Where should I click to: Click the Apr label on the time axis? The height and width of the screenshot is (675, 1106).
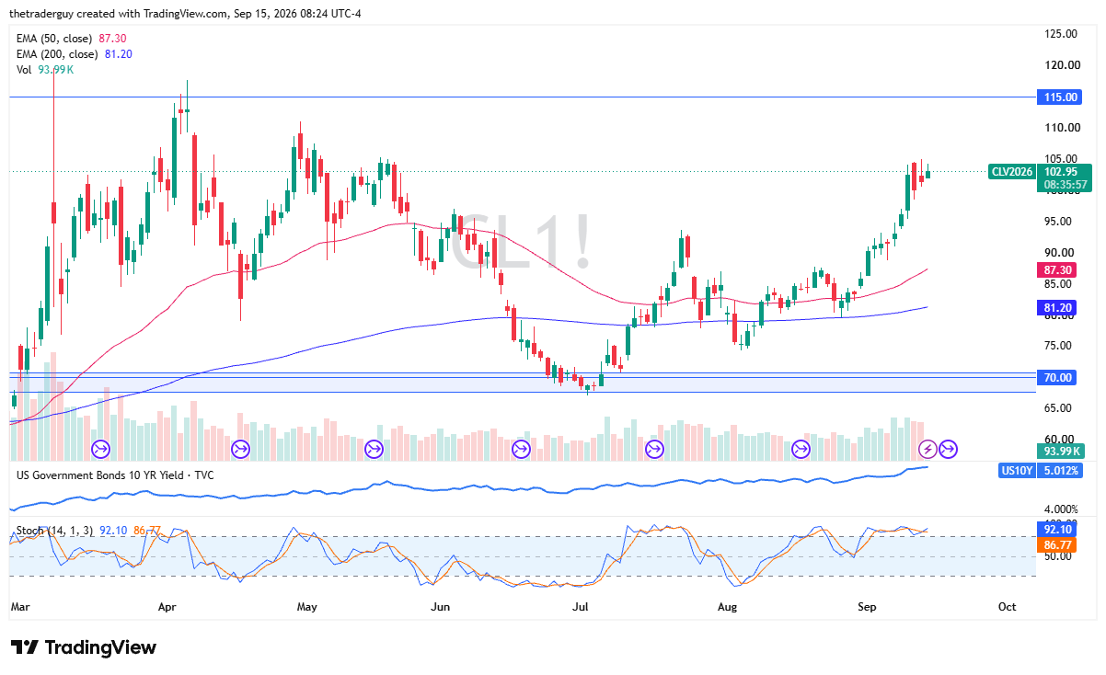click(167, 607)
